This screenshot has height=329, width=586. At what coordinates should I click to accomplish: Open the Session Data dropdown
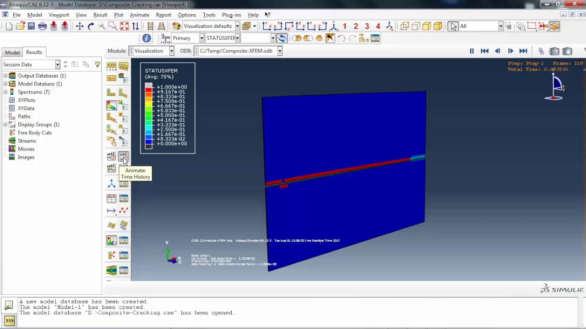pos(57,64)
